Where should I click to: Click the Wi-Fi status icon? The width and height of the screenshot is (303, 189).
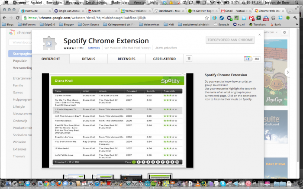tap(213, 3)
